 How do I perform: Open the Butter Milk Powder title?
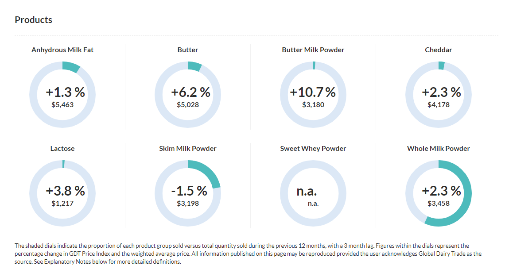click(x=313, y=50)
